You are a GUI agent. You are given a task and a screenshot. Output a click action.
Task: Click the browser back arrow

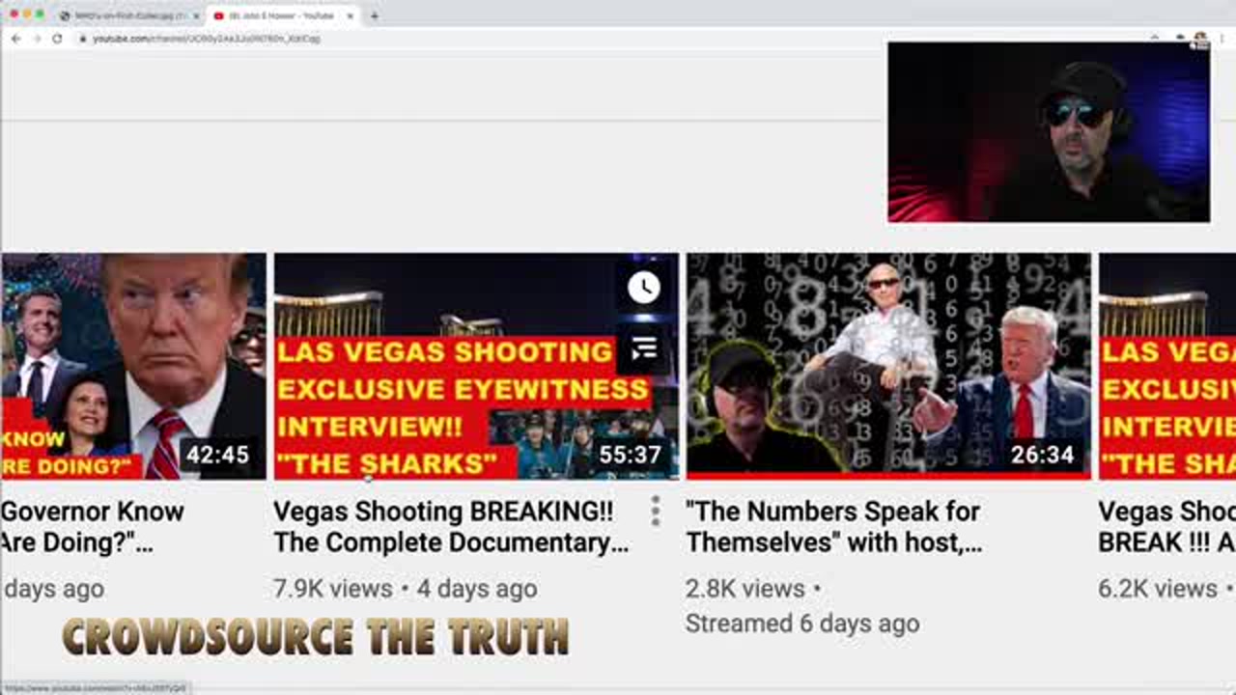(x=15, y=39)
